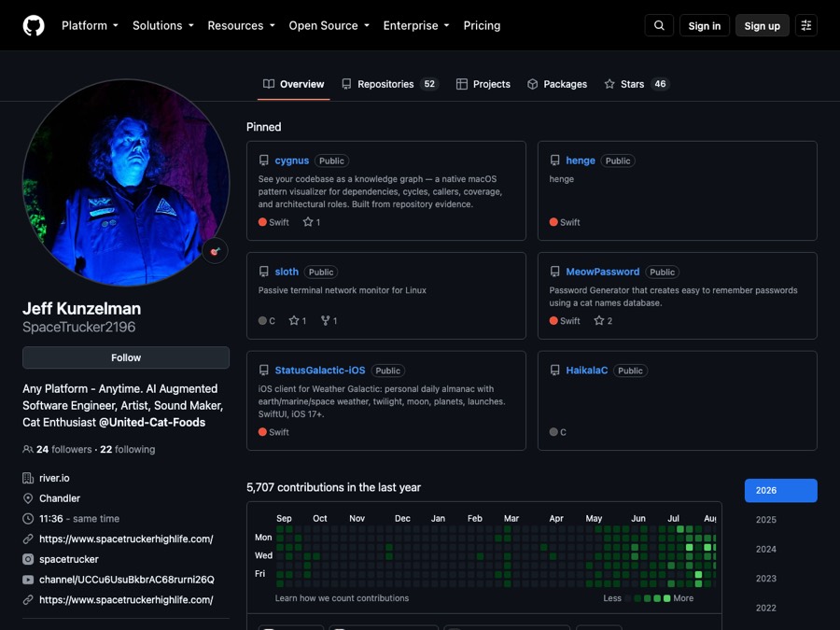The width and height of the screenshot is (840, 630).
Task: Click the GitHub Octocat logo
Action: click(x=34, y=25)
